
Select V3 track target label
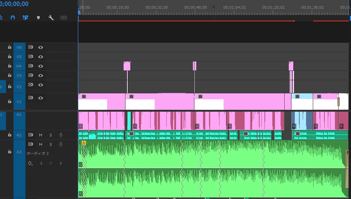pyautogui.click(x=19, y=75)
